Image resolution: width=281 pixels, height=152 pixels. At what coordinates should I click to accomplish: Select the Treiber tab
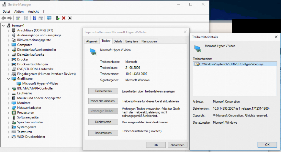(106, 41)
